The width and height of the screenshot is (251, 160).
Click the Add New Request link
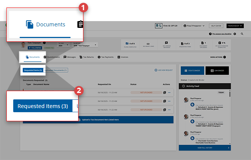[x=165, y=70]
